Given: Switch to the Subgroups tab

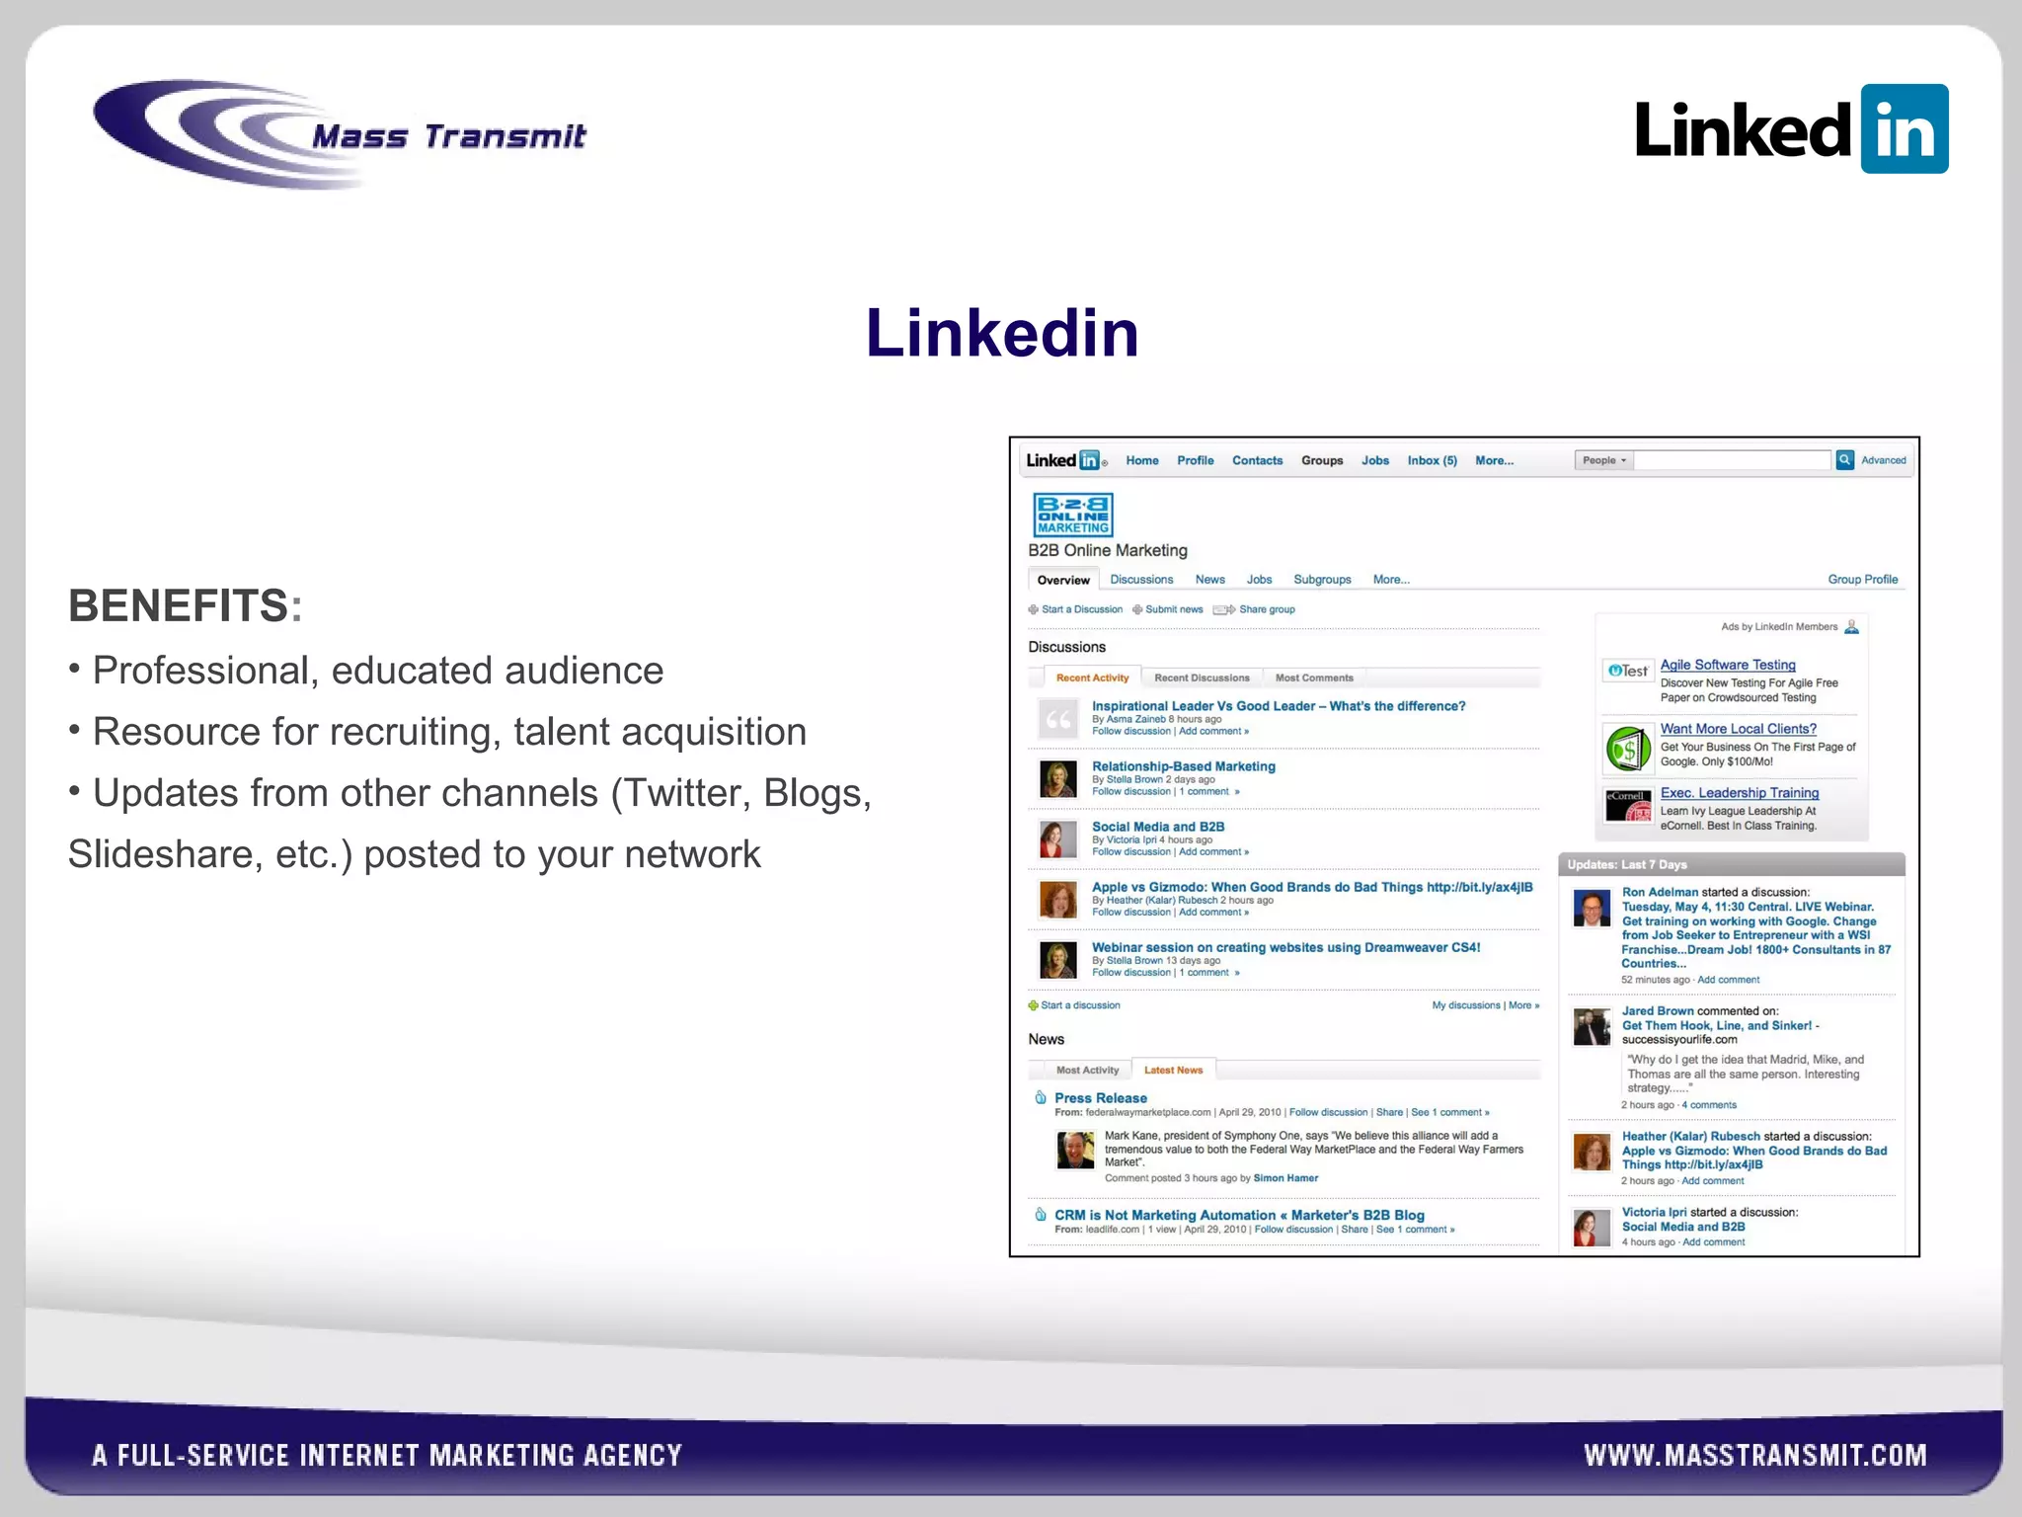Looking at the screenshot, I should 1322,580.
